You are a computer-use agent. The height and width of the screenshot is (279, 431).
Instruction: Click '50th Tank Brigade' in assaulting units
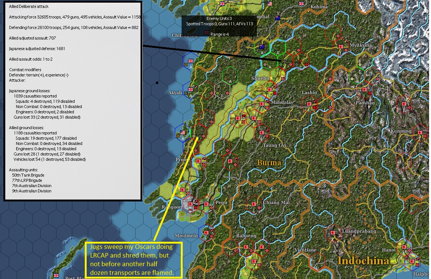(28, 175)
